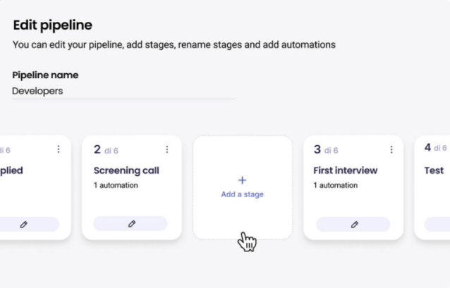Screen dimensions: 450x288
Task: Open the Applied stage three-dot menu
Action: pyautogui.click(x=59, y=149)
